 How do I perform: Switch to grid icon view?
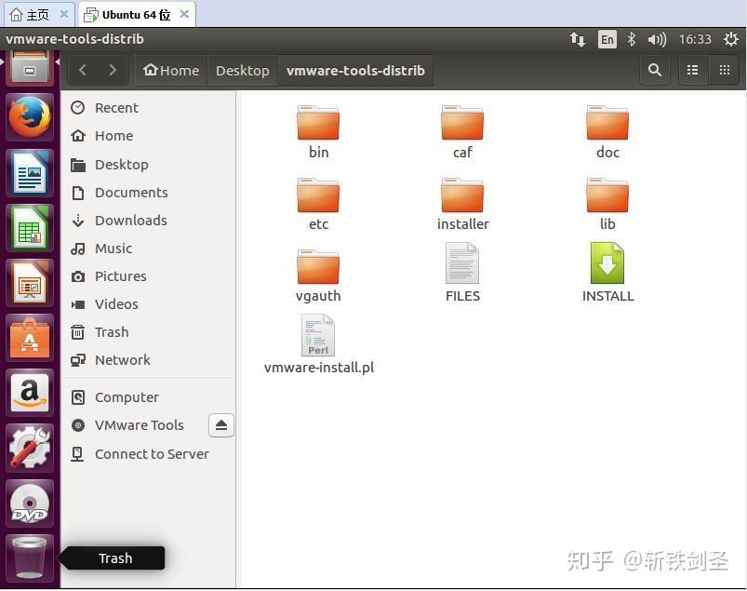(725, 70)
